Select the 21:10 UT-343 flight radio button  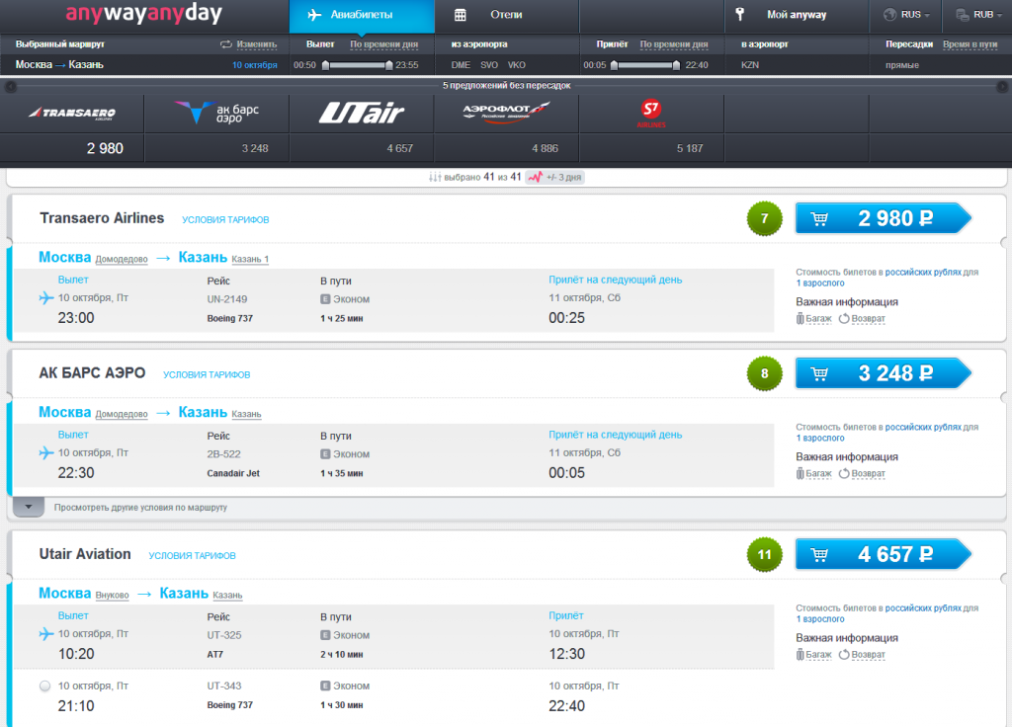tap(45, 686)
